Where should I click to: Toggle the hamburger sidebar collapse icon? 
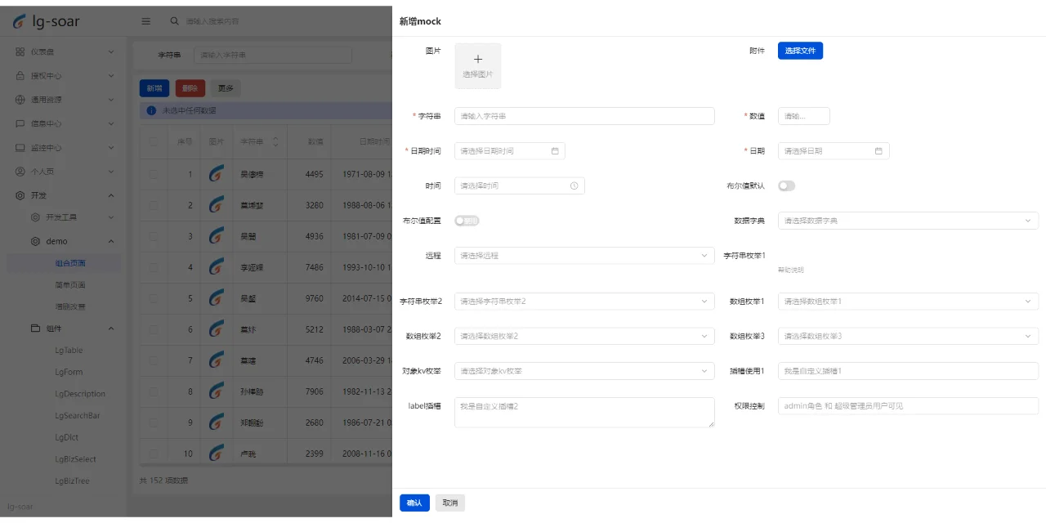pos(146,21)
